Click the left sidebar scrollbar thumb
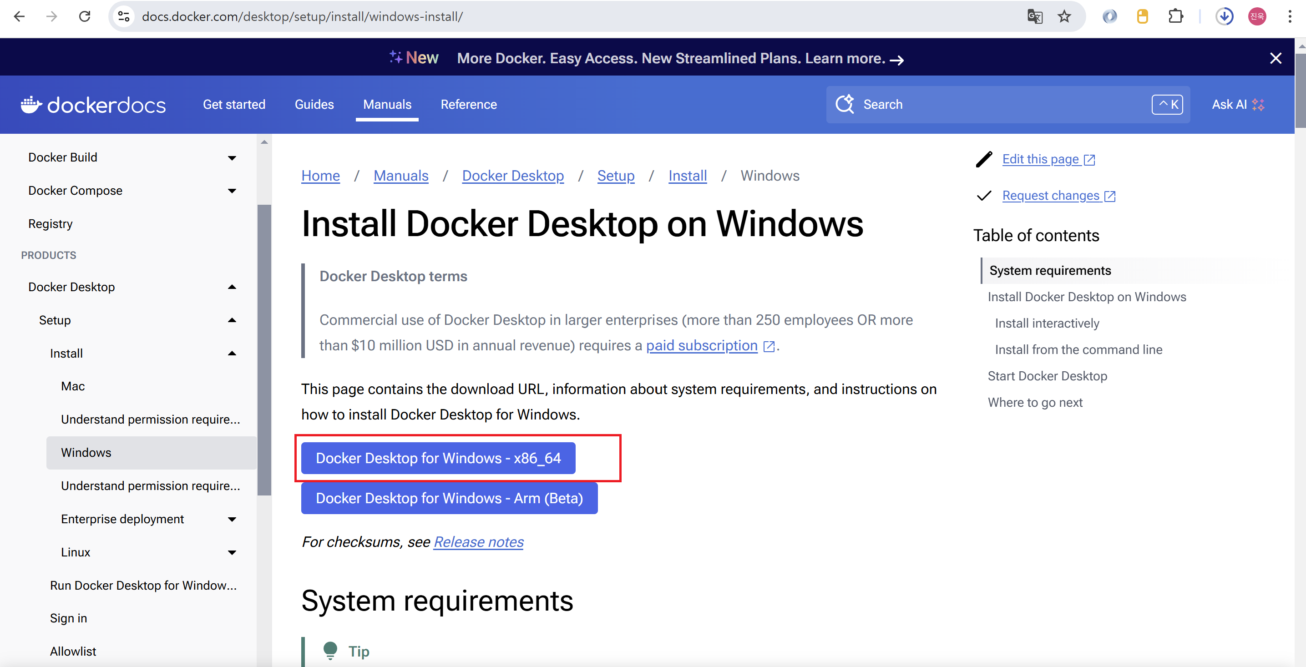This screenshot has width=1306, height=667. 264,350
